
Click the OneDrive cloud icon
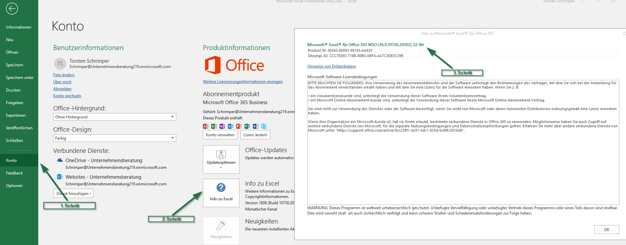pyautogui.click(x=60, y=160)
